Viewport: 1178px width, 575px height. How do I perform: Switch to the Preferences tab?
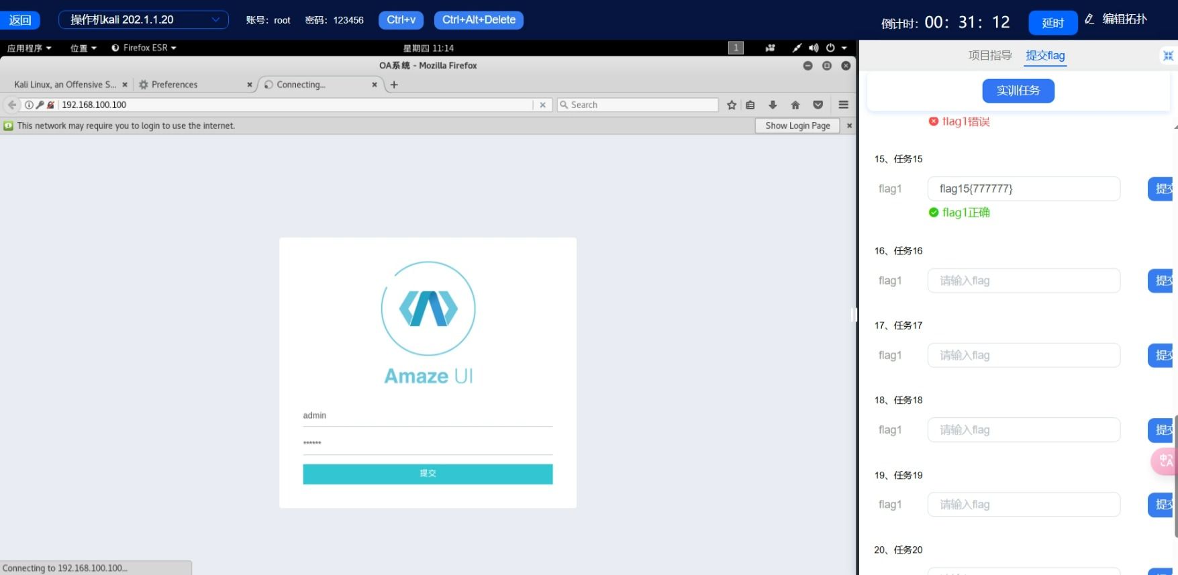(x=175, y=85)
